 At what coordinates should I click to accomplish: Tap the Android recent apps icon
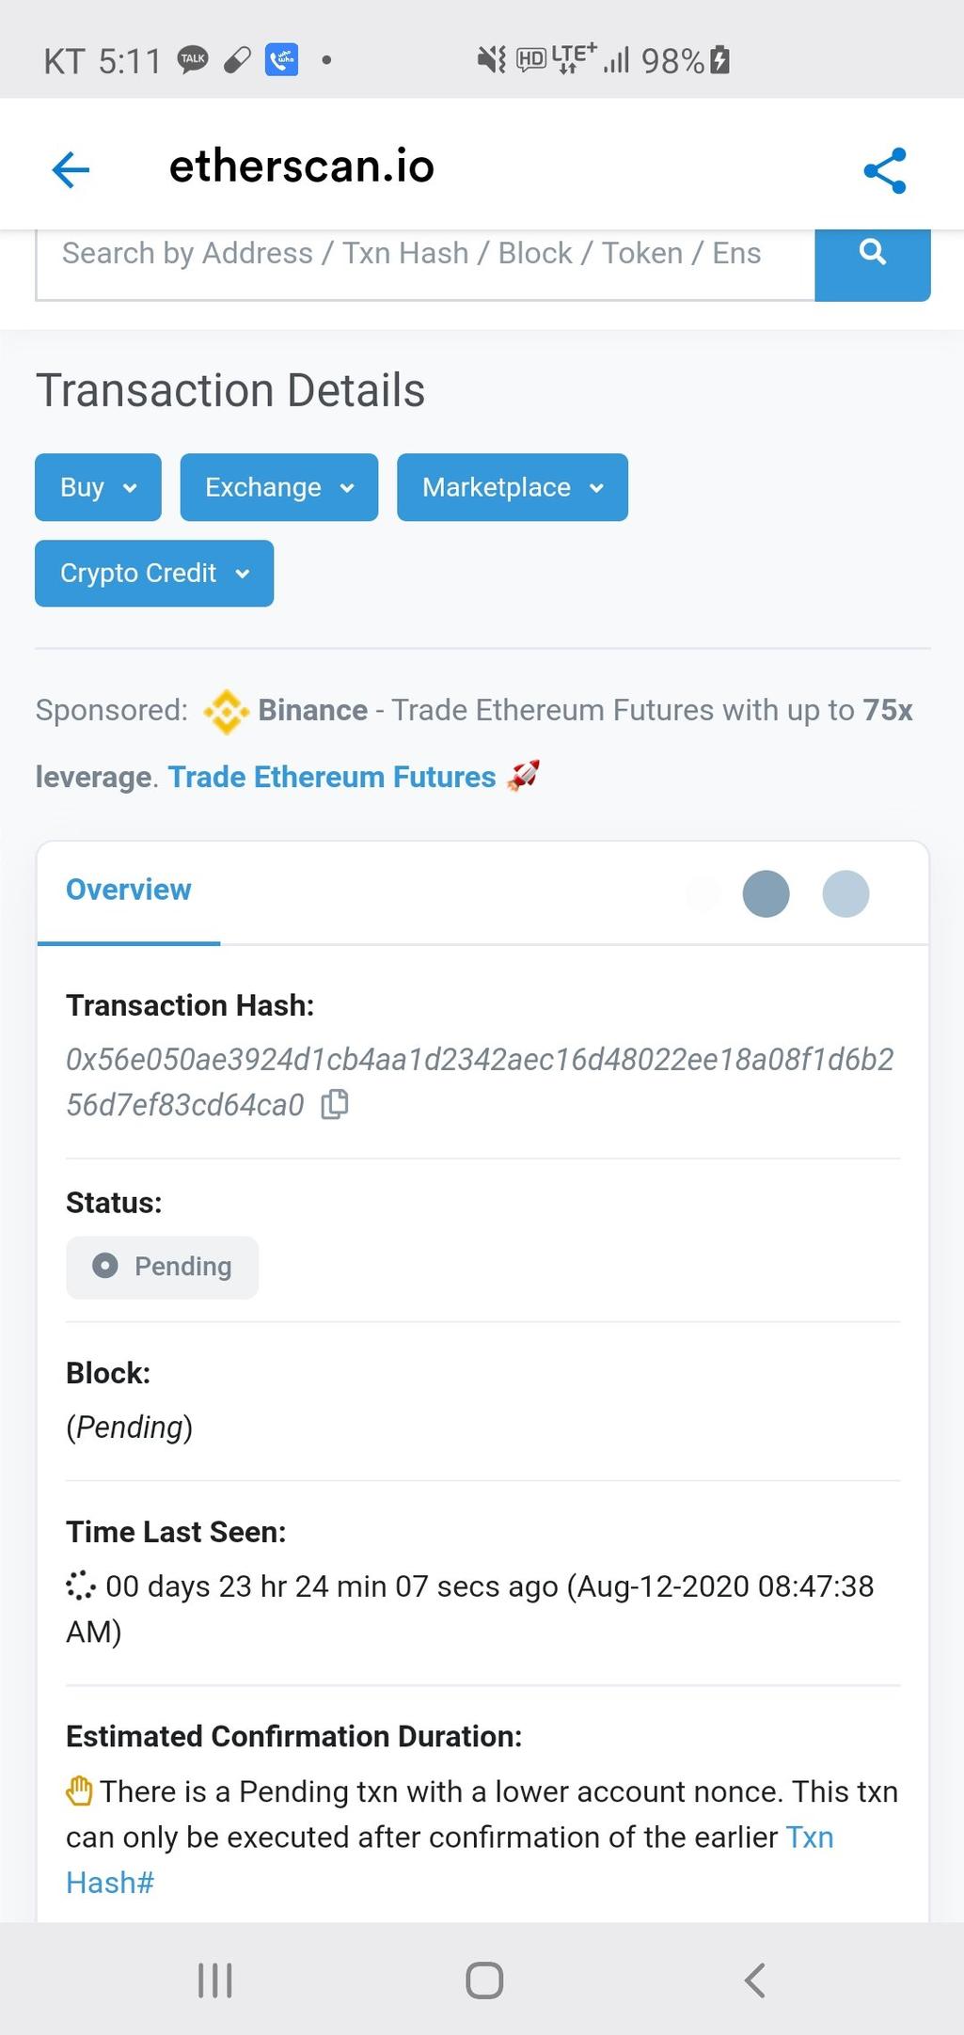click(x=215, y=1980)
